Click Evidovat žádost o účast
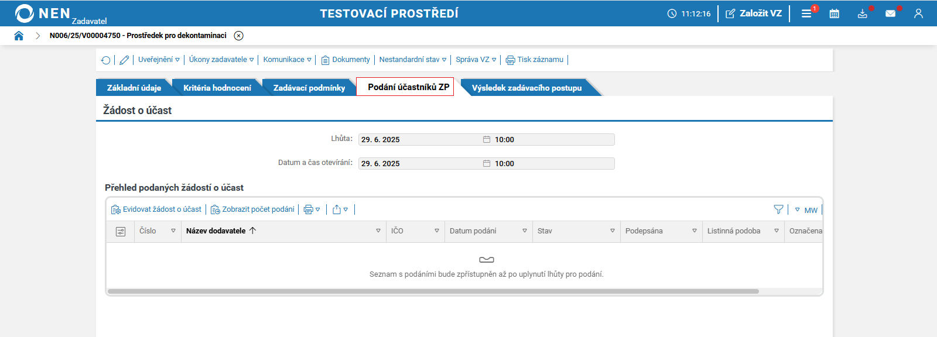Image resolution: width=937 pixels, height=337 pixels. pyautogui.click(x=156, y=209)
